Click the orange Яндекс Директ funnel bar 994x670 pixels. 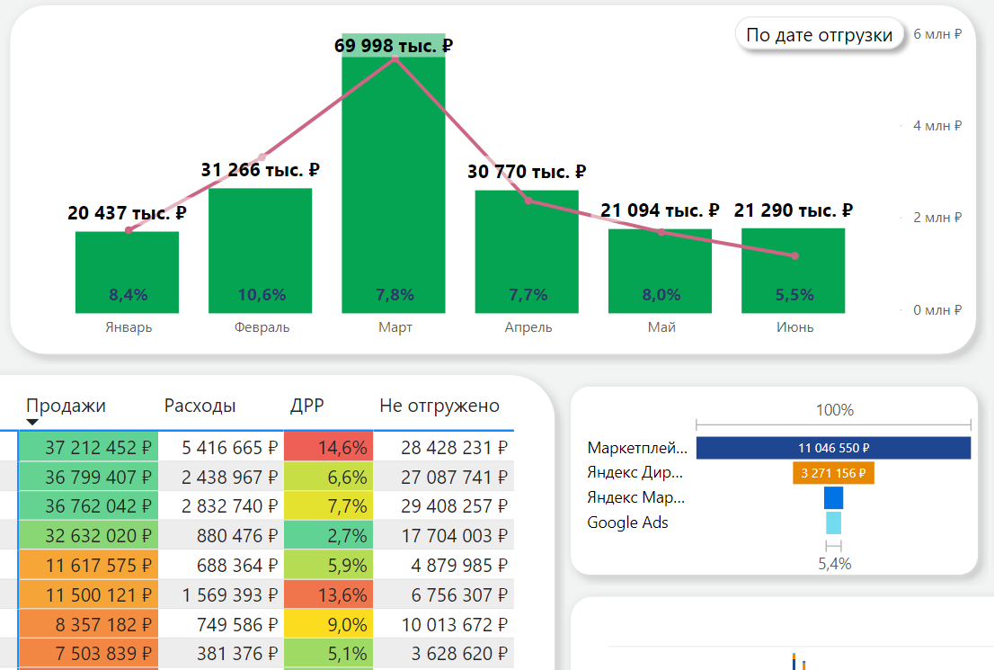[833, 473]
